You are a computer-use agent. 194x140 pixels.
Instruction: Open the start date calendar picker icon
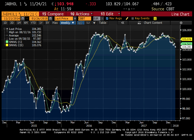(23, 18)
